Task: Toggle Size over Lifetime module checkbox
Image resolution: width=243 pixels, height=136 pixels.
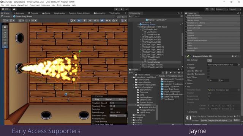Action: (x=186, y=18)
